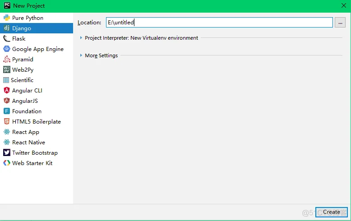This screenshot has height=221, width=351.
Task: Click the Flask horn icon
Action: pyautogui.click(x=7, y=38)
